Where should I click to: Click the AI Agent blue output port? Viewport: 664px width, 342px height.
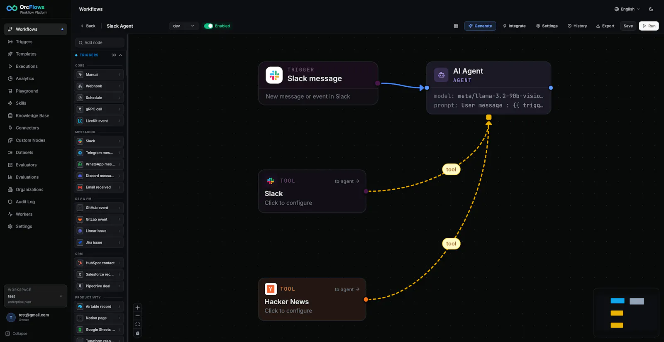click(x=551, y=88)
